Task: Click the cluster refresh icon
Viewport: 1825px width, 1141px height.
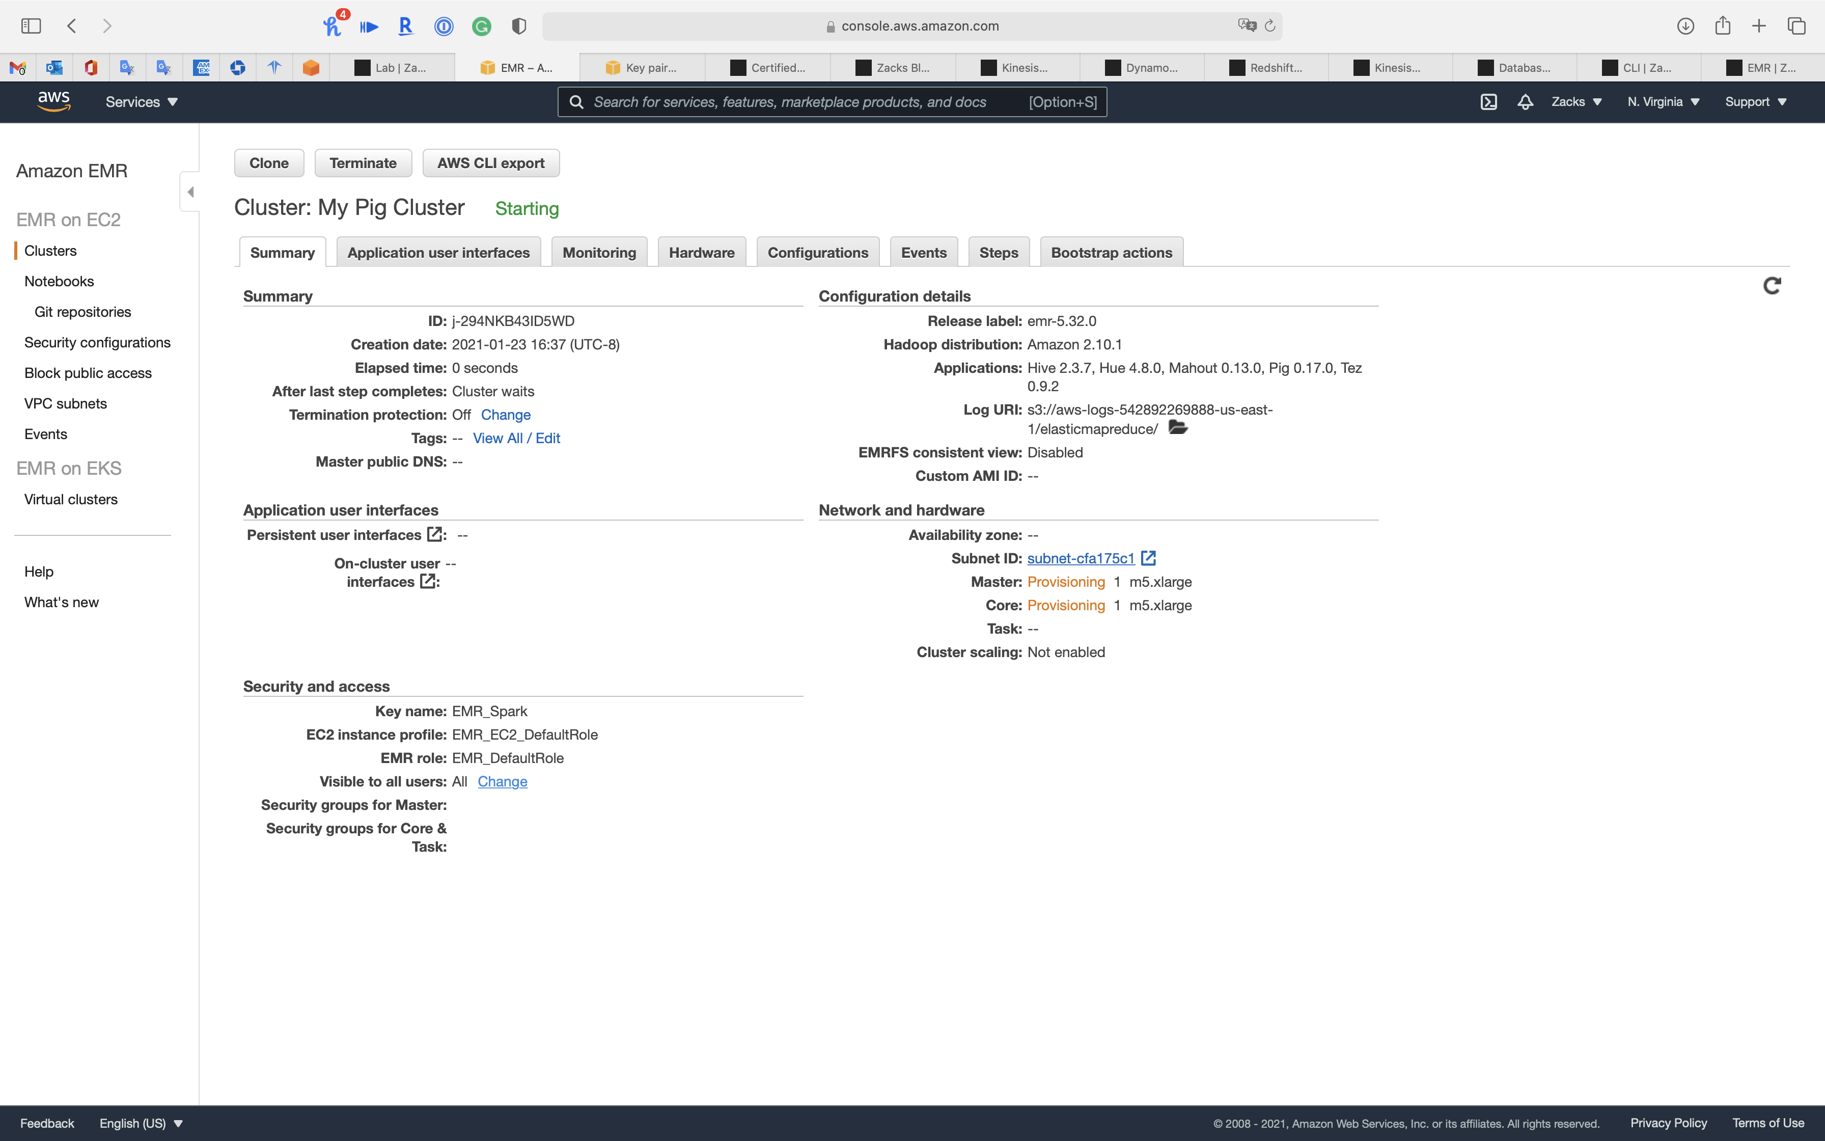Action: [1772, 285]
